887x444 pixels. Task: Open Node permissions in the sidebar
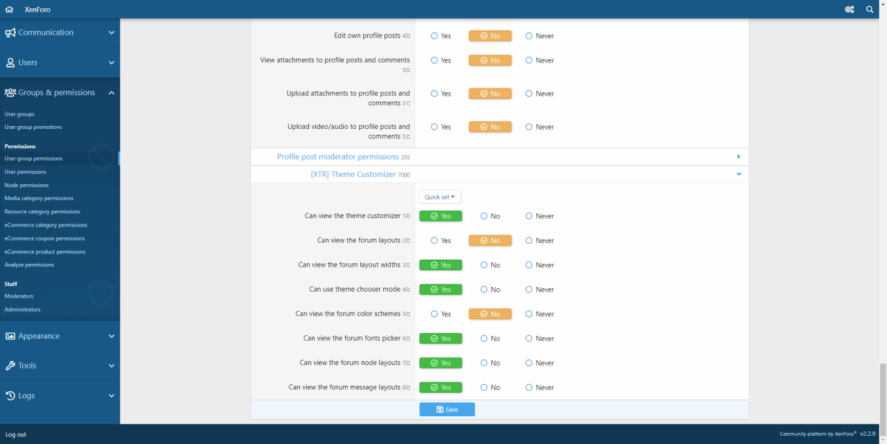26,185
